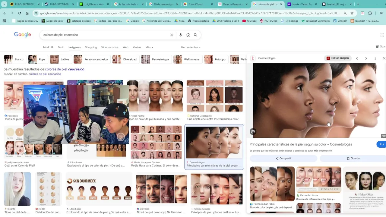
Task: Open the SKIN COLOR INDEX thumbnail
Action: pyautogui.click(x=99, y=189)
